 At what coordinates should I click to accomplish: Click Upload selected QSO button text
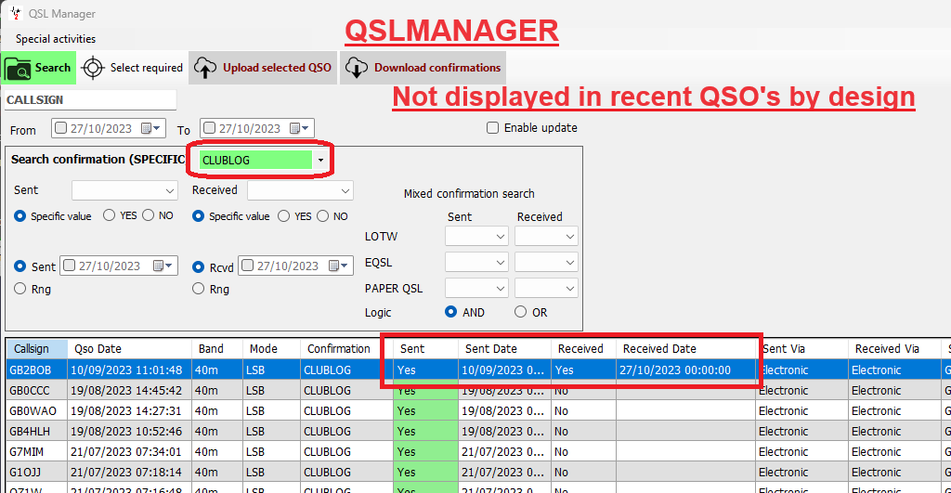click(x=277, y=68)
